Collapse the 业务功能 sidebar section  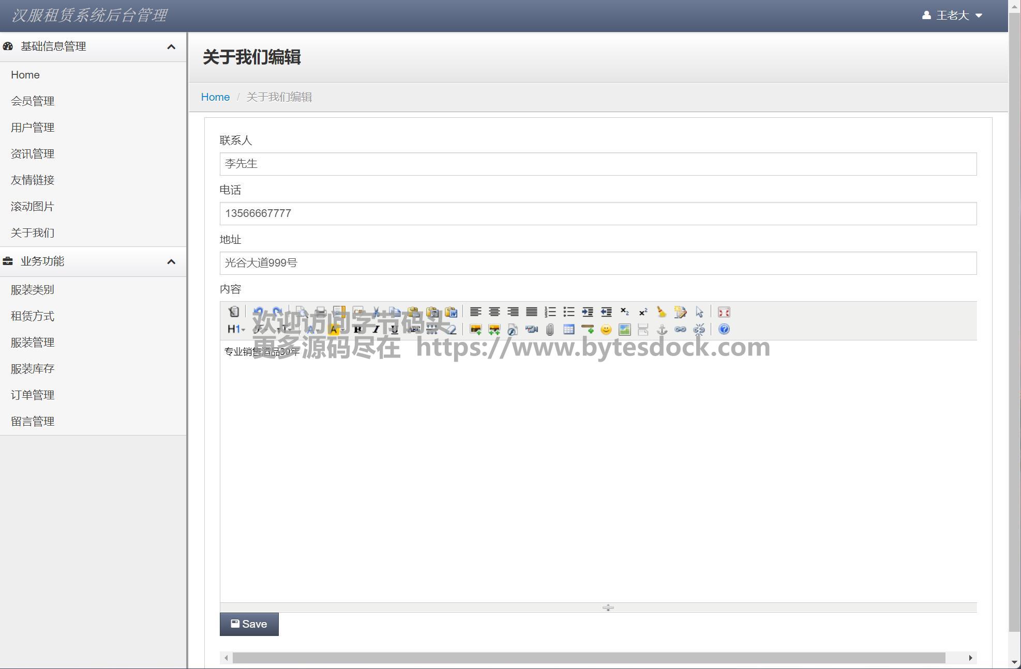(x=171, y=262)
